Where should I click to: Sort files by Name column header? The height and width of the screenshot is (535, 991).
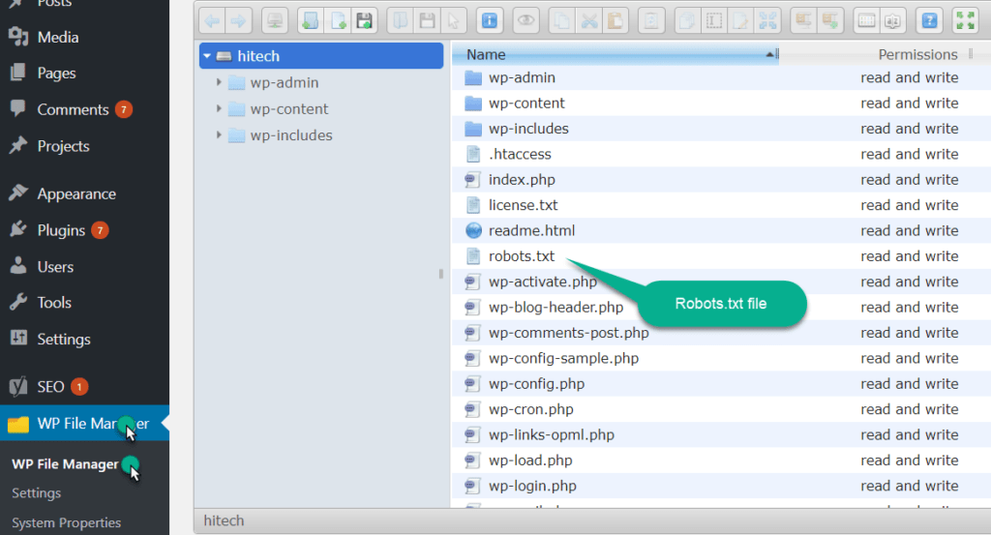(x=616, y=55)
